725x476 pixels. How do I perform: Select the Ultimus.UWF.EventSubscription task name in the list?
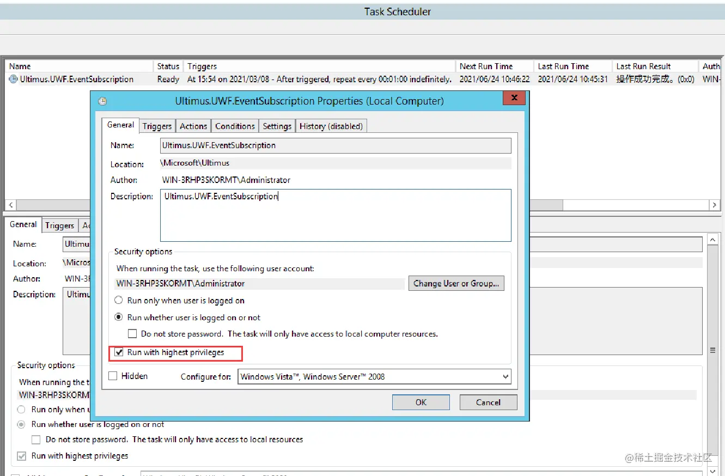77,79
